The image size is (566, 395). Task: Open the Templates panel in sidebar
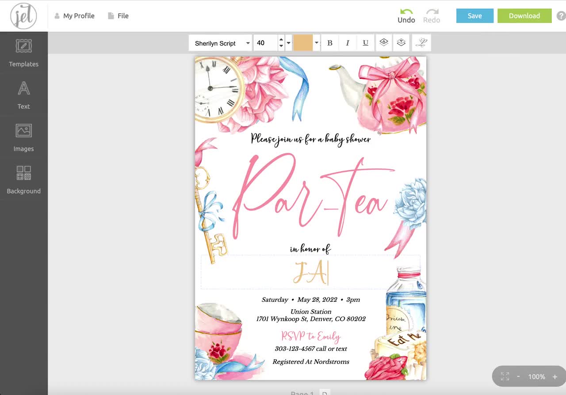coord(23,52)
